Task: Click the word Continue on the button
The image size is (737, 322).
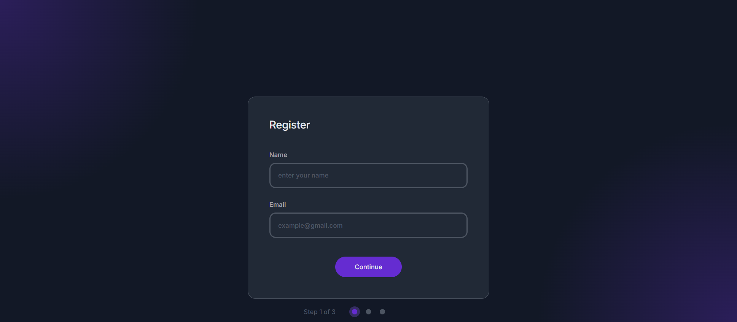Action: 368,267
